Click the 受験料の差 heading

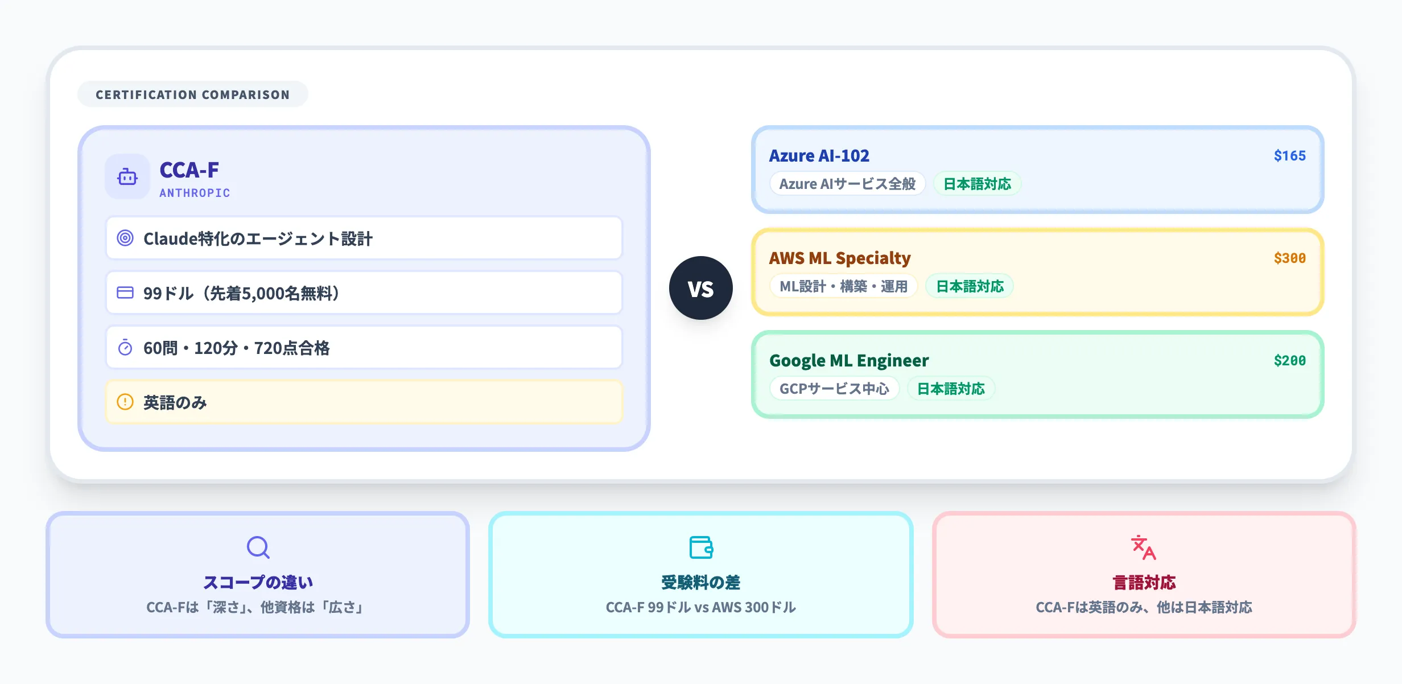[x=701, y=582]
